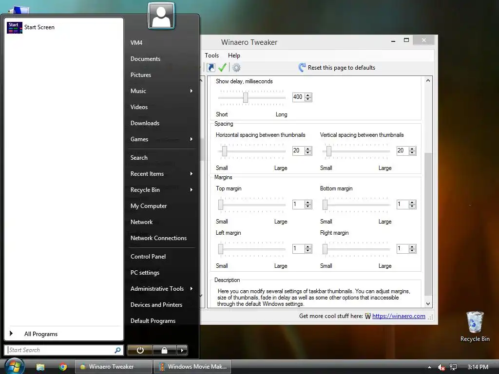Viewport: 499px width, 374px height.
Task: Expand the Games submenu arrow
Action: [191, 139]
